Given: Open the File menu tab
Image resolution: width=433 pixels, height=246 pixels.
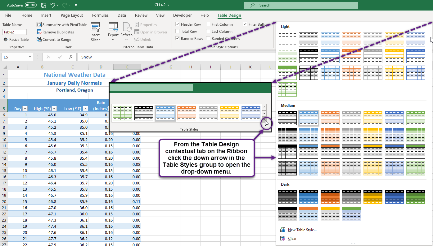Looking at the screenshot, I should tap(8, 15).
